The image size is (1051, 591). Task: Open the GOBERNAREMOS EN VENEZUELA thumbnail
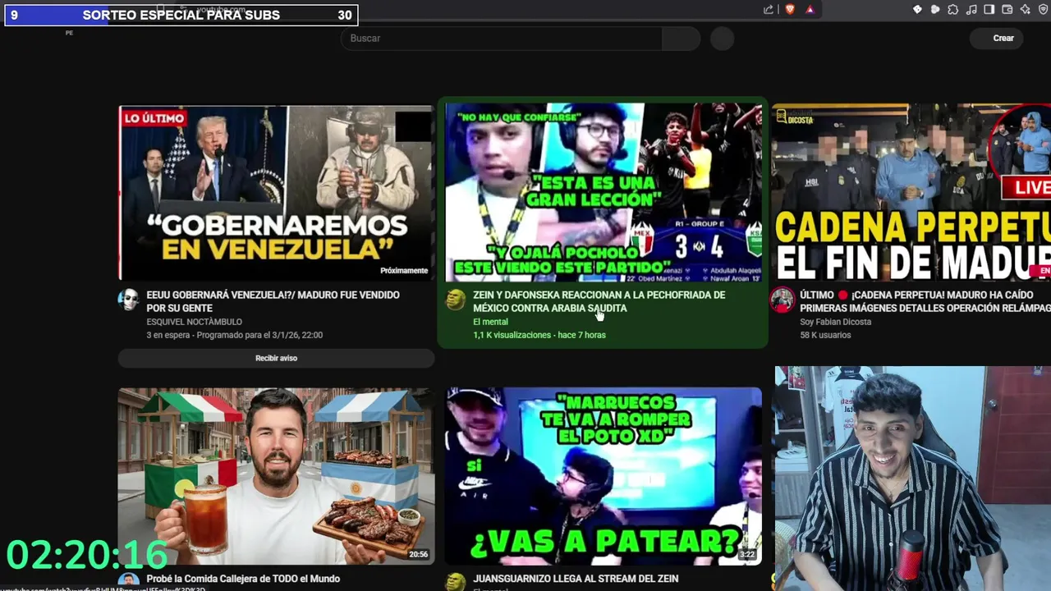coord(276,192)
